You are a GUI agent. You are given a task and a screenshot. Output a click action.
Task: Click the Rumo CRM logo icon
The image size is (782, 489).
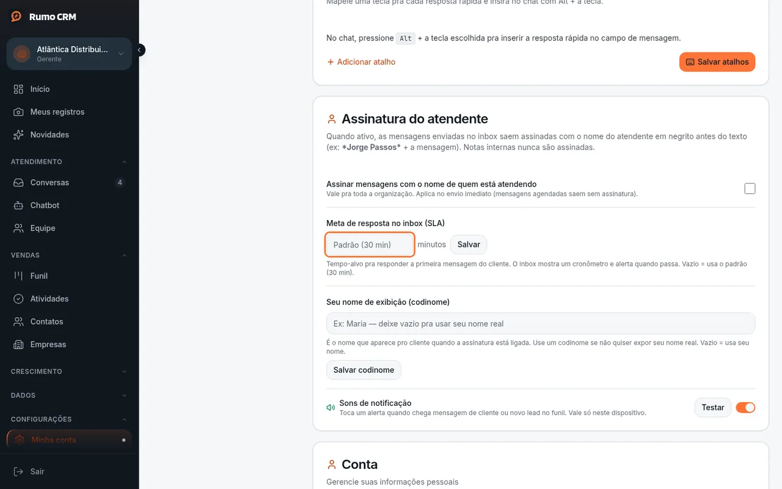point(16,17)
